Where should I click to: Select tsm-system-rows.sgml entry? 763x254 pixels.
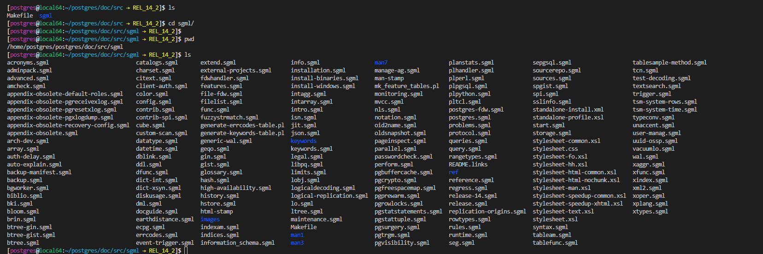click(x=665, y=102)
